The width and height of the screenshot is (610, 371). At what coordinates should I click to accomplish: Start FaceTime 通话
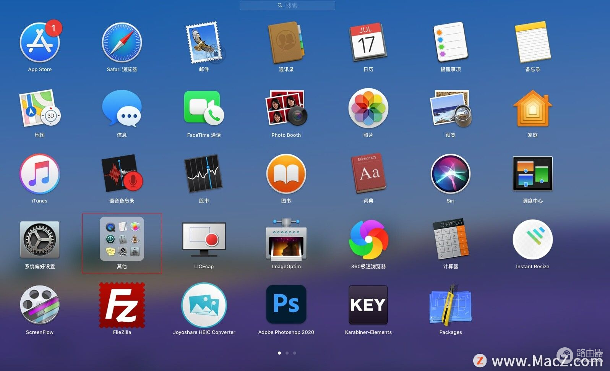pos(204,108)
